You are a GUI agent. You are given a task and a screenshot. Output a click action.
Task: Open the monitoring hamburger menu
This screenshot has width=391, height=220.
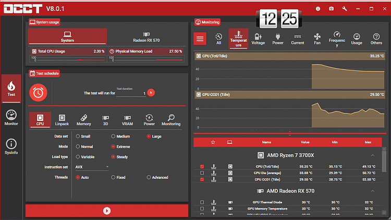pos(200,39)
